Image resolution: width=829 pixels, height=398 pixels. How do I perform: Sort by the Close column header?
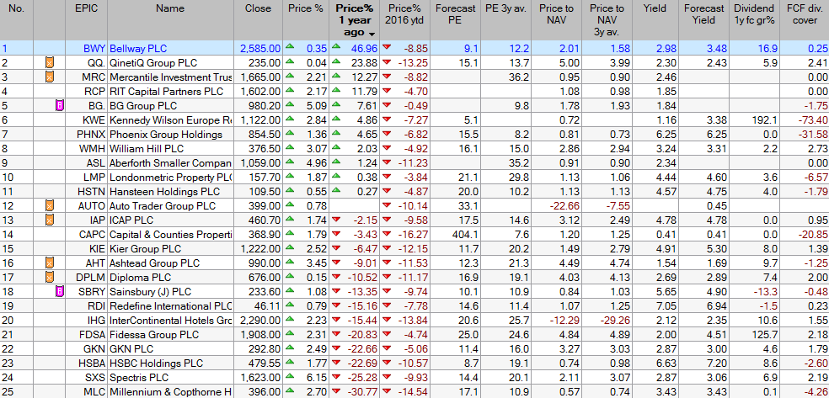(x=258, y=20)
